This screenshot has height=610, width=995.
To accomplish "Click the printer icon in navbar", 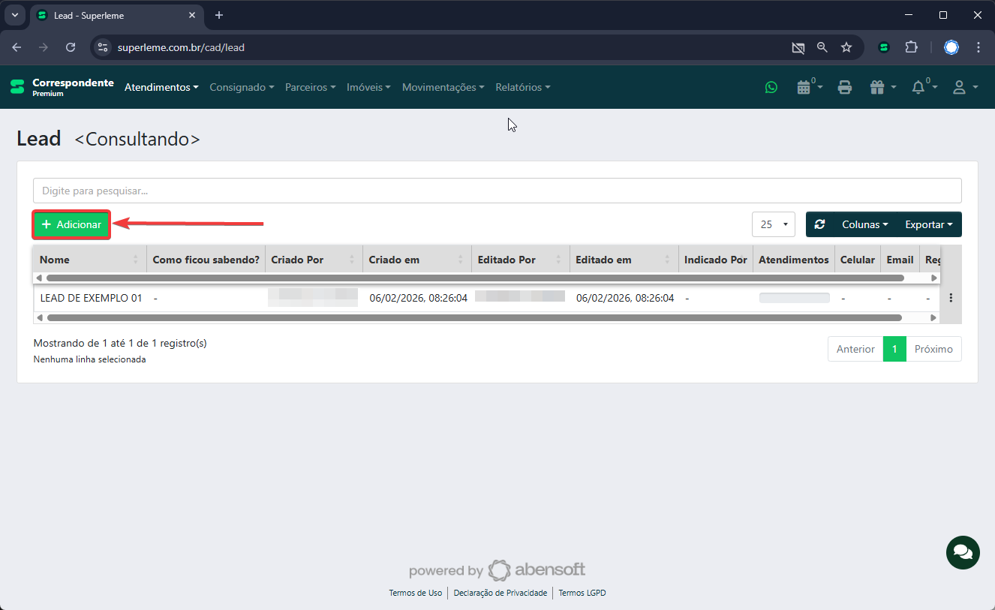I will (844, 87).
